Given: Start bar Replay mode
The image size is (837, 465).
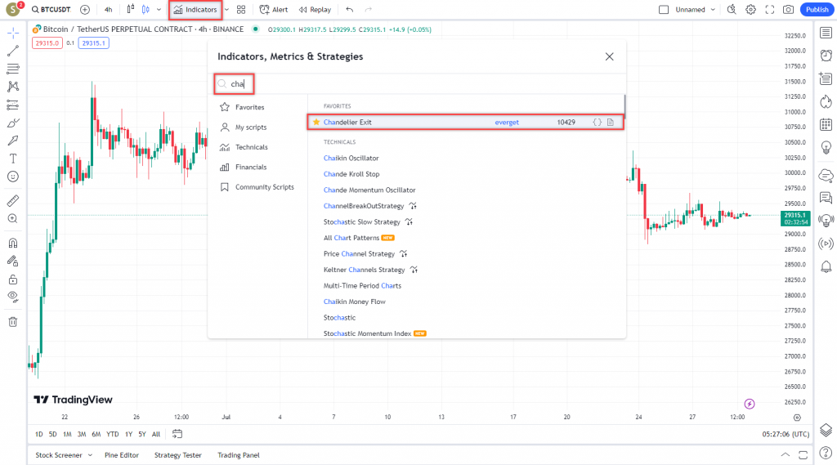Looking at the screenshot, I should tap(315, 10).
